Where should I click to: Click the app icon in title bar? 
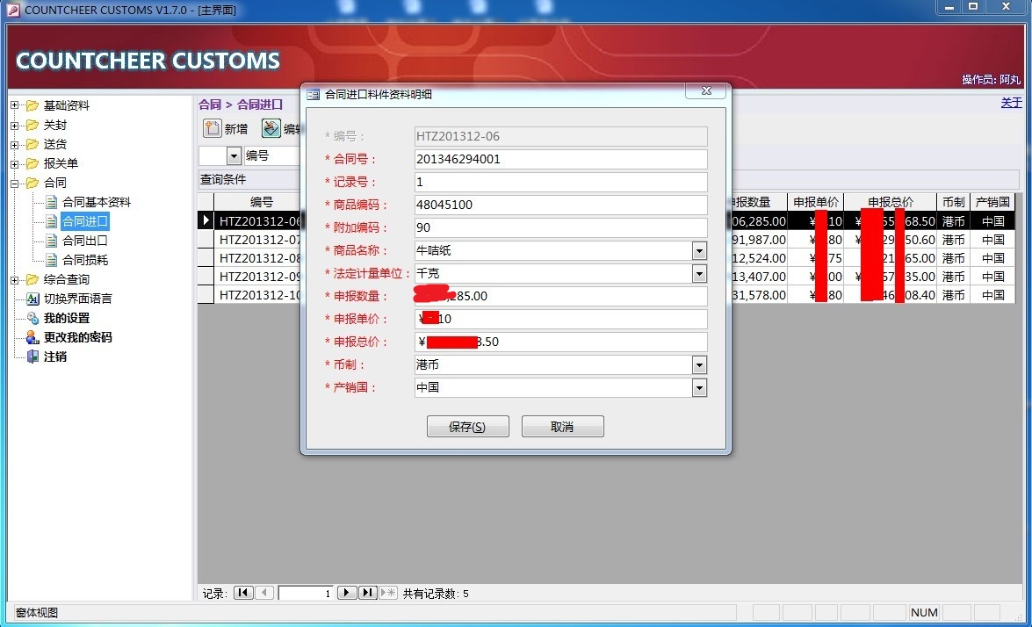click(x=13, y=10)
